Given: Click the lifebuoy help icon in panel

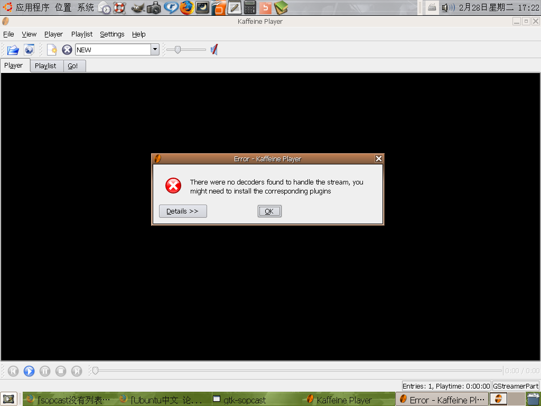Looking at the screenshot, I should pos(119,7).
